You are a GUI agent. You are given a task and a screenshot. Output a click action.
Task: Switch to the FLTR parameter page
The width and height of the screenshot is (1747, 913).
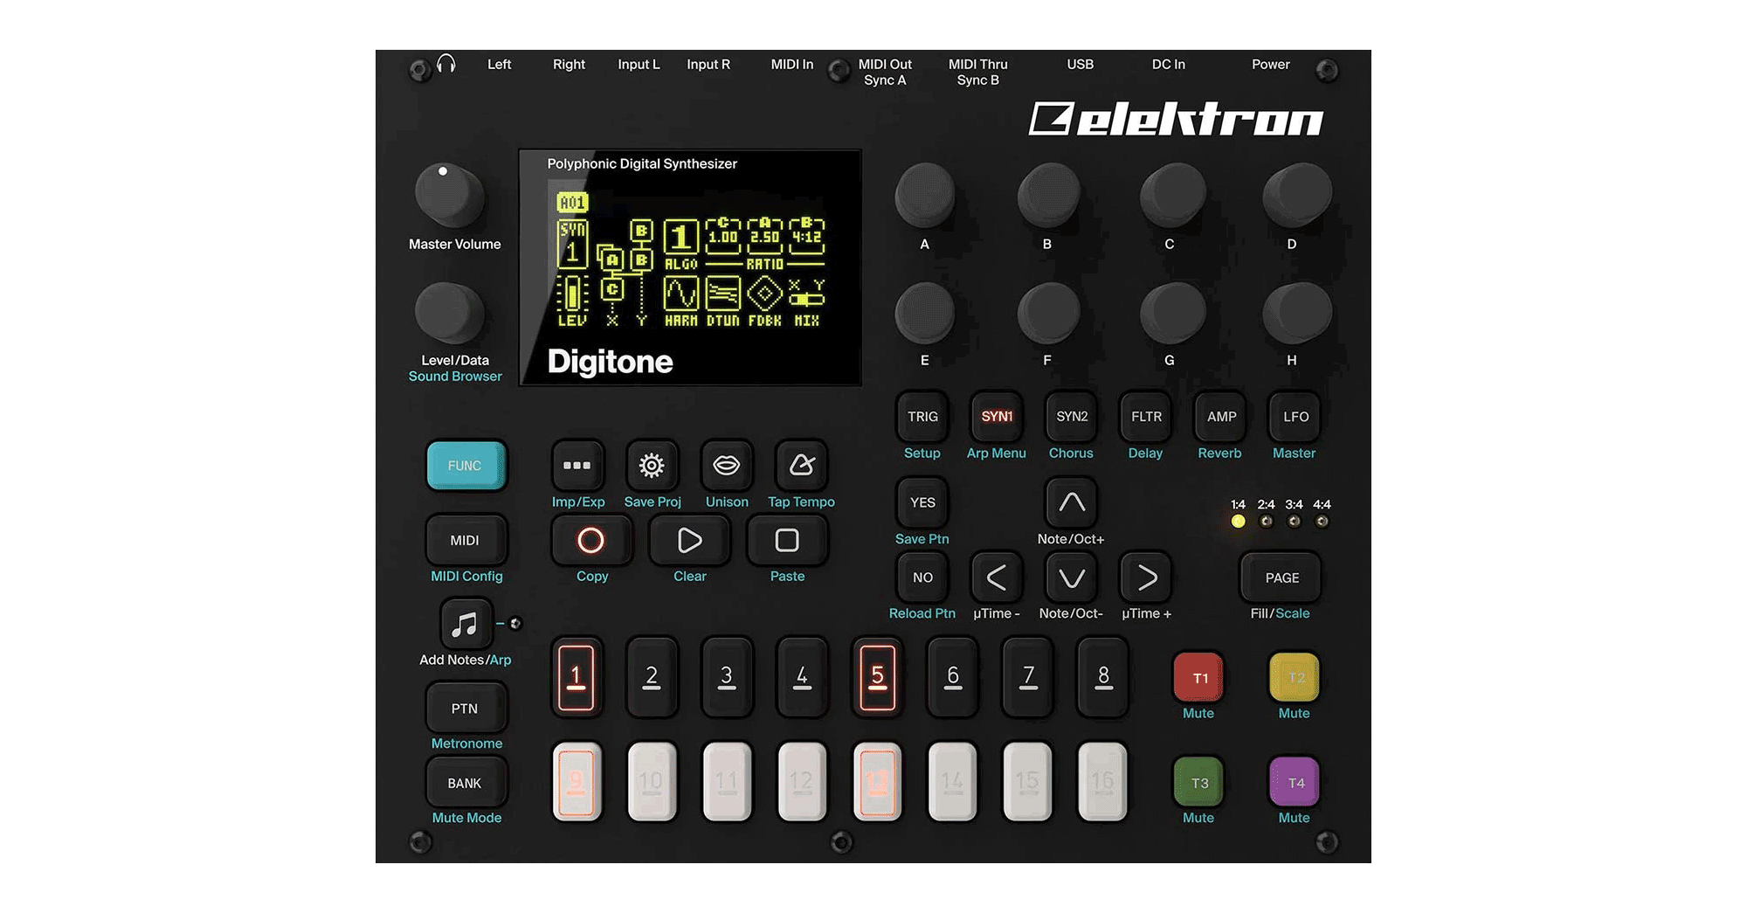coord(1146,417)
